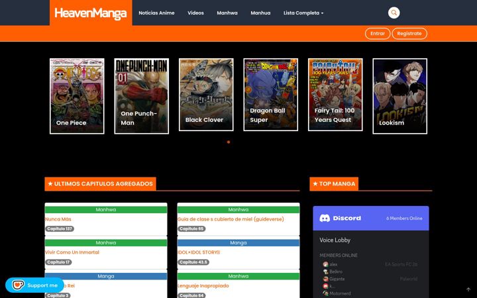Click Manhwa label above Vivir Como Un Inmortal
477x298 pixels.
coord(106,242)
